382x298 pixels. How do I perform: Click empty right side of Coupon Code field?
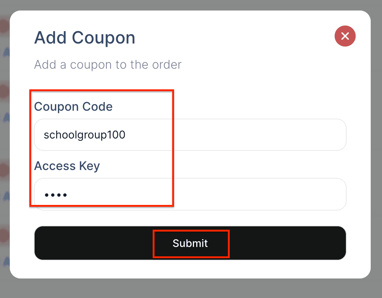coord(282,135)
